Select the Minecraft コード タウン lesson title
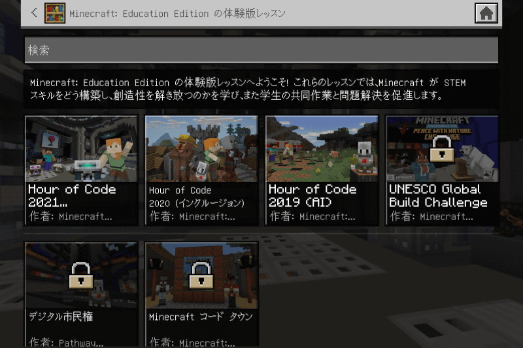 pyautogui.click(x=201, y=317)
